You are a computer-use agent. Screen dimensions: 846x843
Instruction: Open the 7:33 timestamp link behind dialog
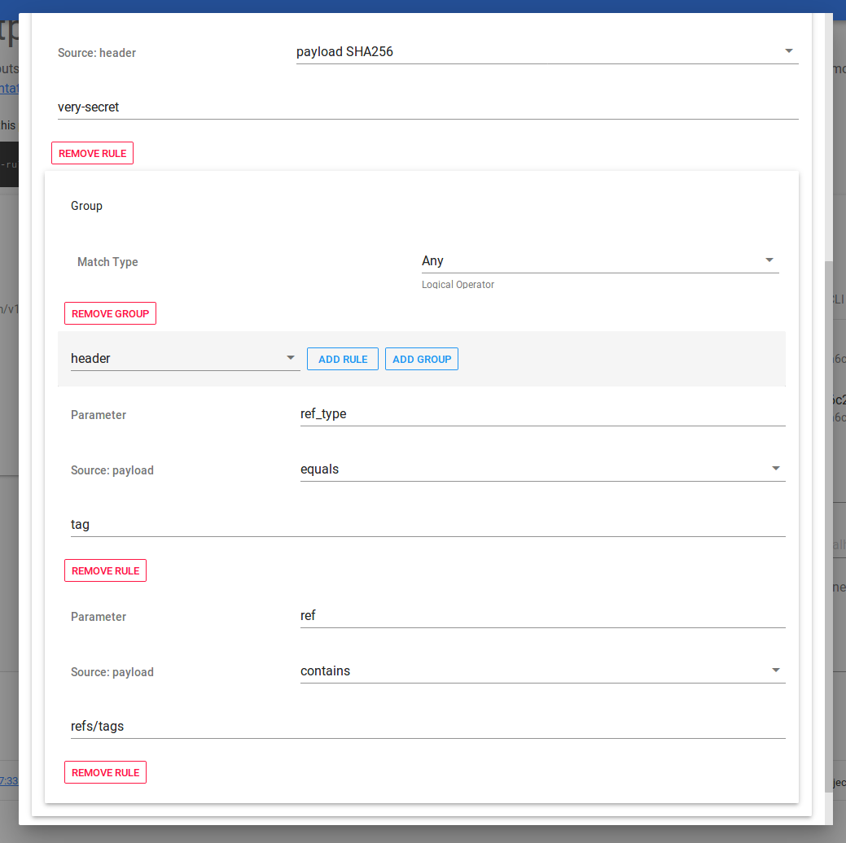(10, 780)
